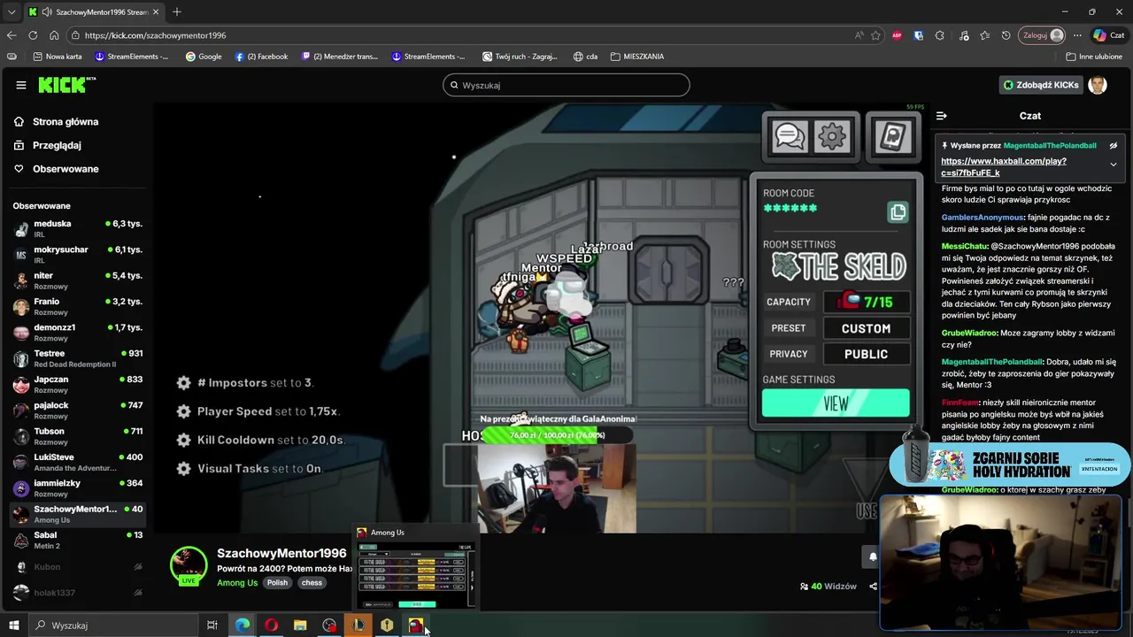The width and height of the screenshot is (1133, 637).
Task: Click the kick.com address bar
Action: [x=460, y=35]
